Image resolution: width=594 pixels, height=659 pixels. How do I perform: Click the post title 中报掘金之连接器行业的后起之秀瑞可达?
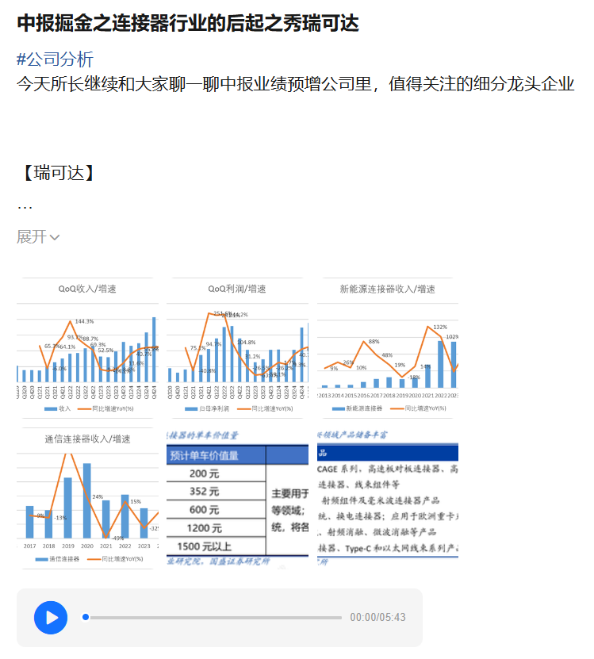tap(188, 23)
